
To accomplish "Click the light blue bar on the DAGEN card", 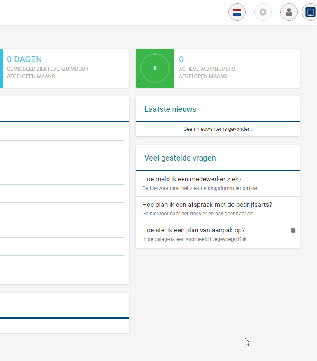I will 1,68.
